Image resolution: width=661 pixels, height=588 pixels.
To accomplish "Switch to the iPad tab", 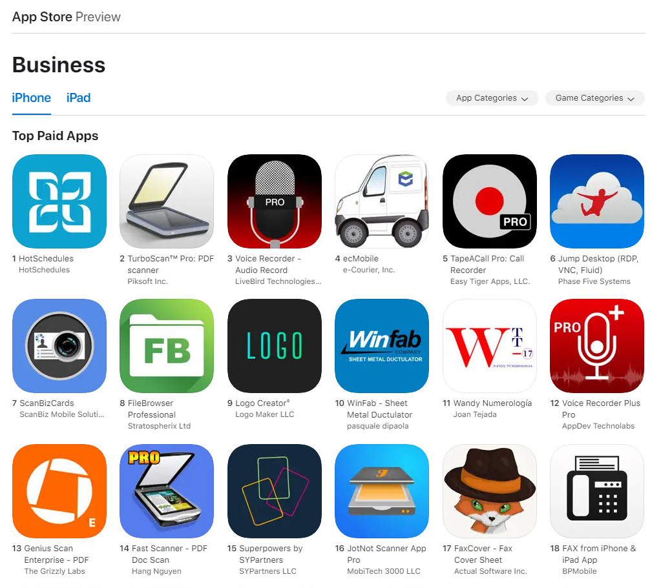I will click(78, 97).
